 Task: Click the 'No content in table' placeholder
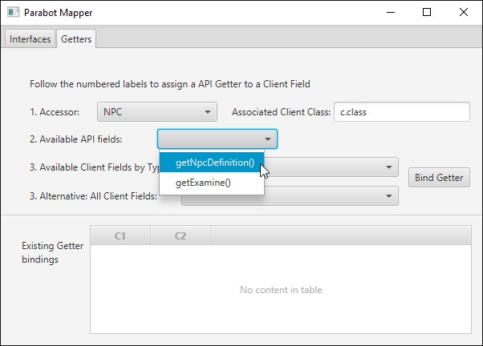click(281, 290)
